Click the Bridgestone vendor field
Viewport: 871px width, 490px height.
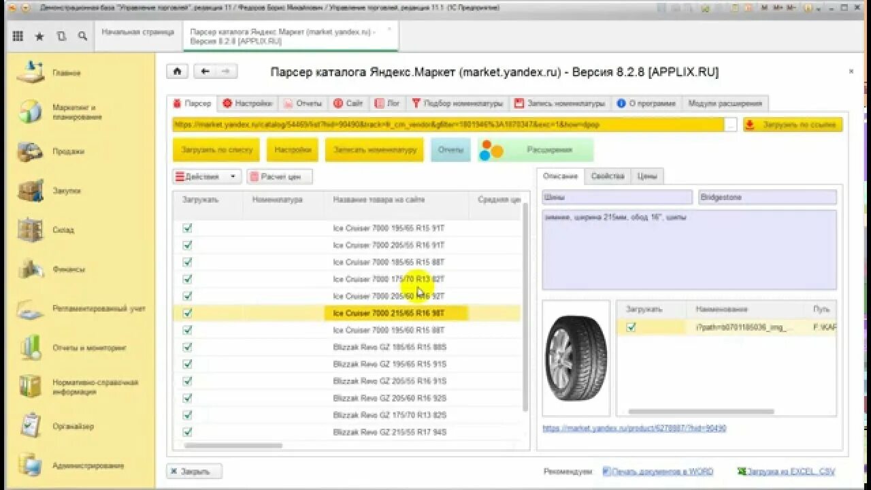(x=768, y=197)
